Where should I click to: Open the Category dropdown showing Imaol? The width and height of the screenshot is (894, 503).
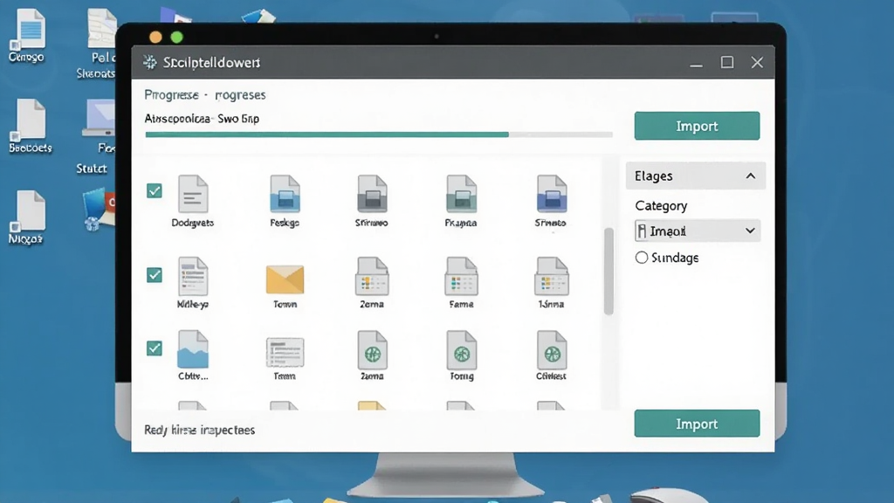pos(698,231)
